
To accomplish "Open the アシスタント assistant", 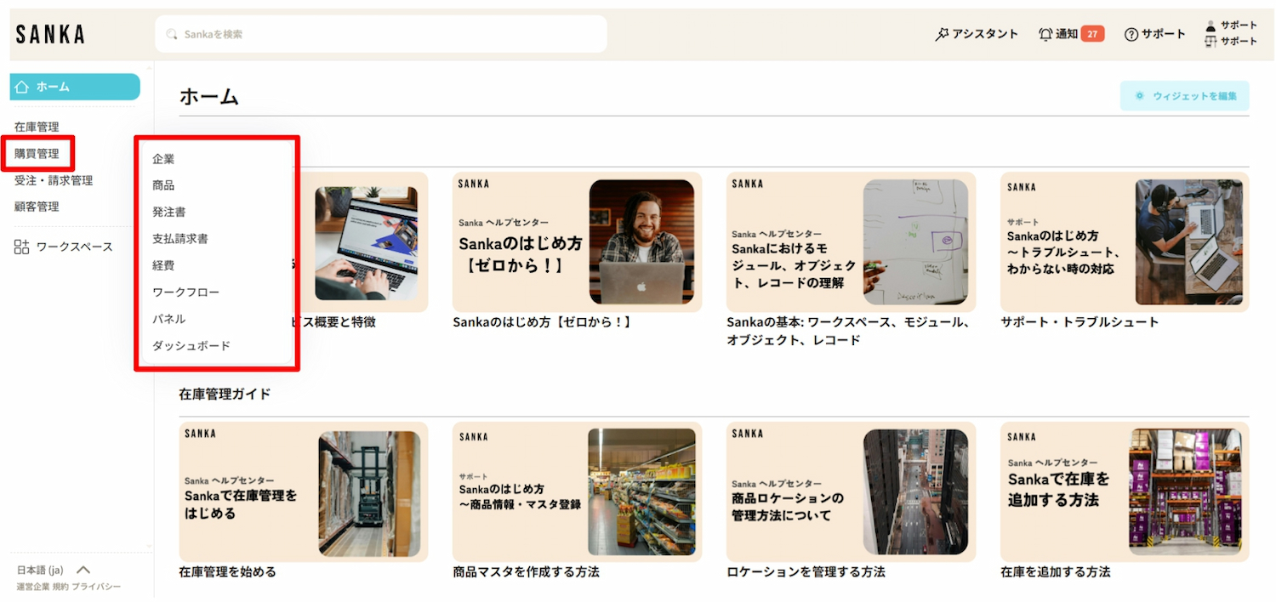I will 977,34.
